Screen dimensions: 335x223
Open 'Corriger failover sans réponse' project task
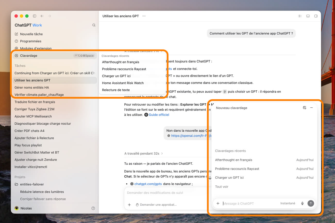tap(55, 199)
